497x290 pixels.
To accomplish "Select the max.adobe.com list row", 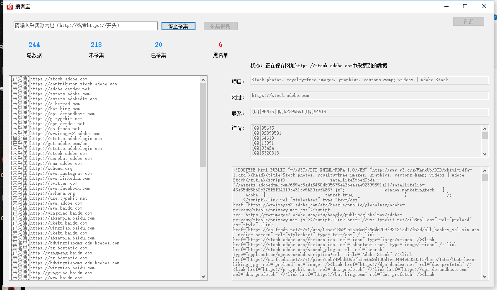I will [x=105, y=163].
